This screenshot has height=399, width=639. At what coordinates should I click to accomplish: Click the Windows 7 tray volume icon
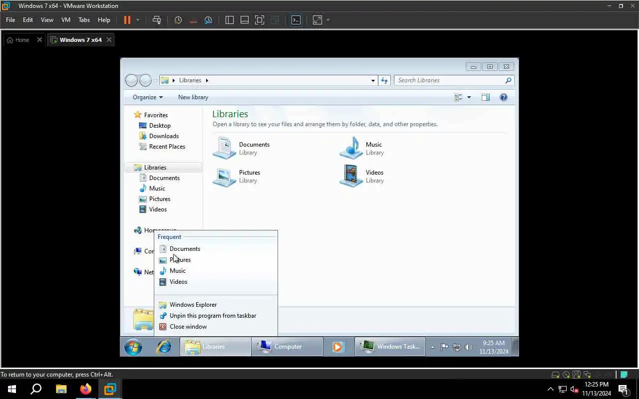[x=468, y=347]
